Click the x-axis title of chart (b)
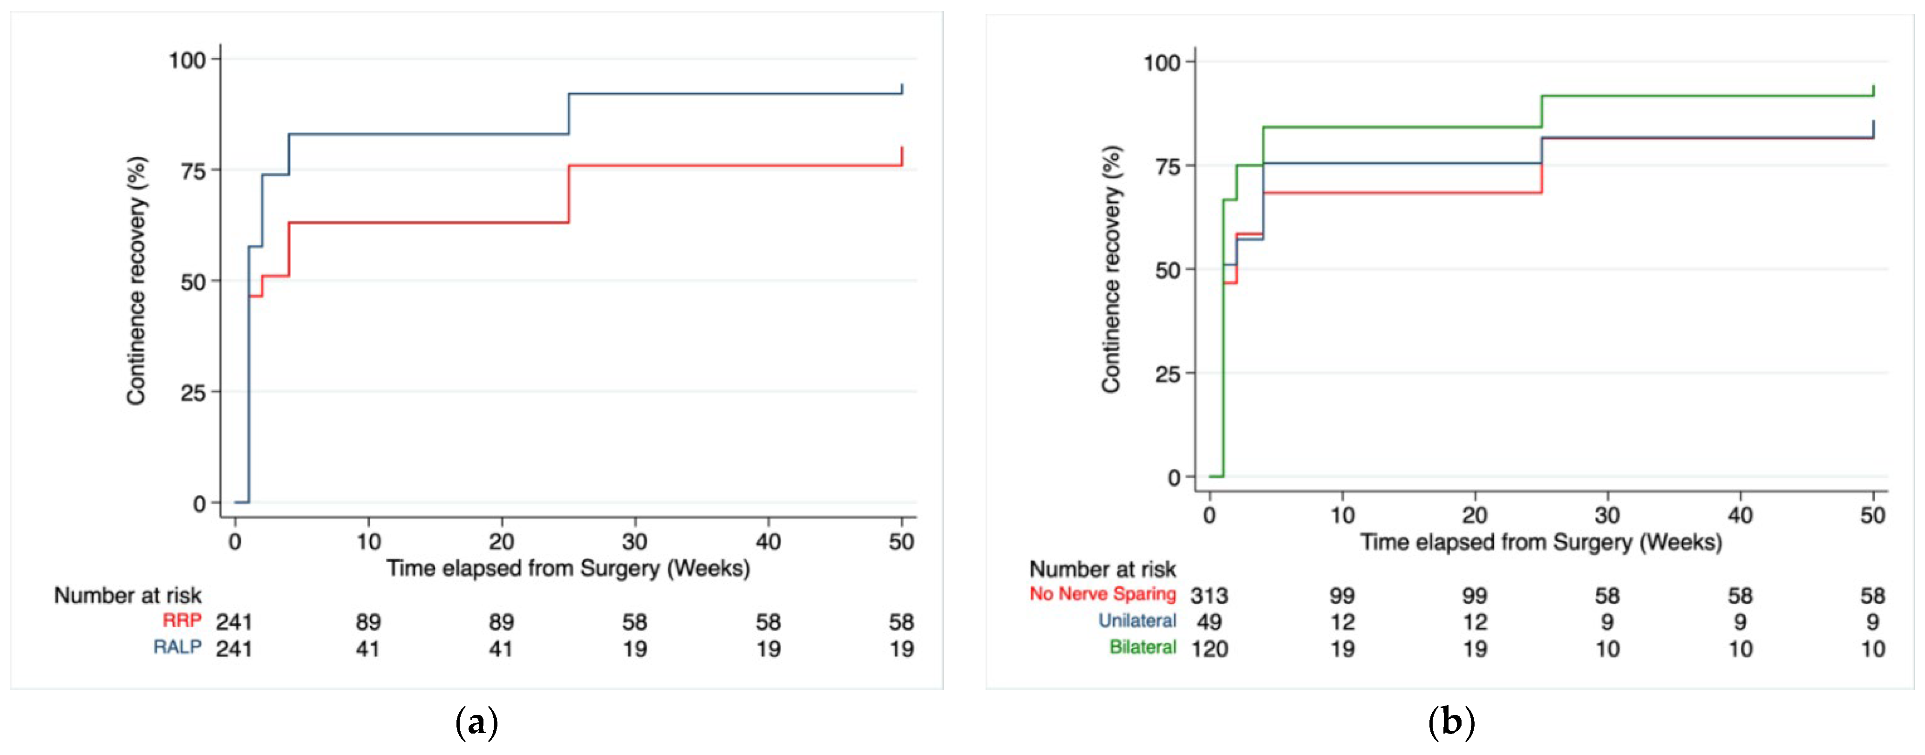 point(1541,543)
